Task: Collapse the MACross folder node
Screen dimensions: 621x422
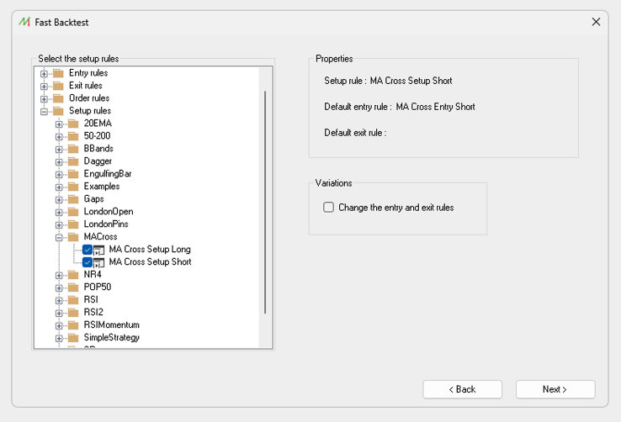Action: [x=59, y=237]
